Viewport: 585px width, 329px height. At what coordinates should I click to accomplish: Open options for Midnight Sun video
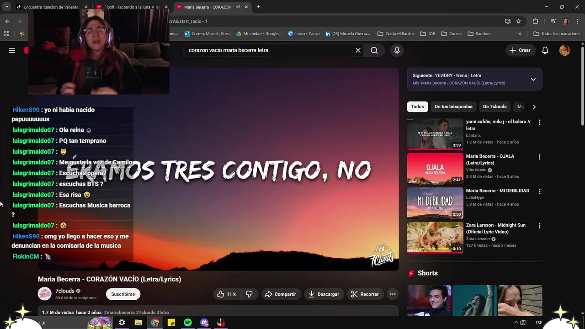coord(539,226)
